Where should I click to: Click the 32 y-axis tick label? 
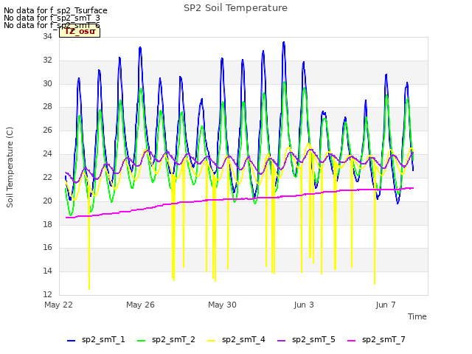47,60
